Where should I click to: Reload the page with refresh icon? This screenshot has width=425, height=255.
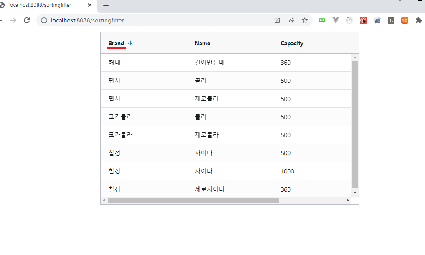click(x=27, y=20)
